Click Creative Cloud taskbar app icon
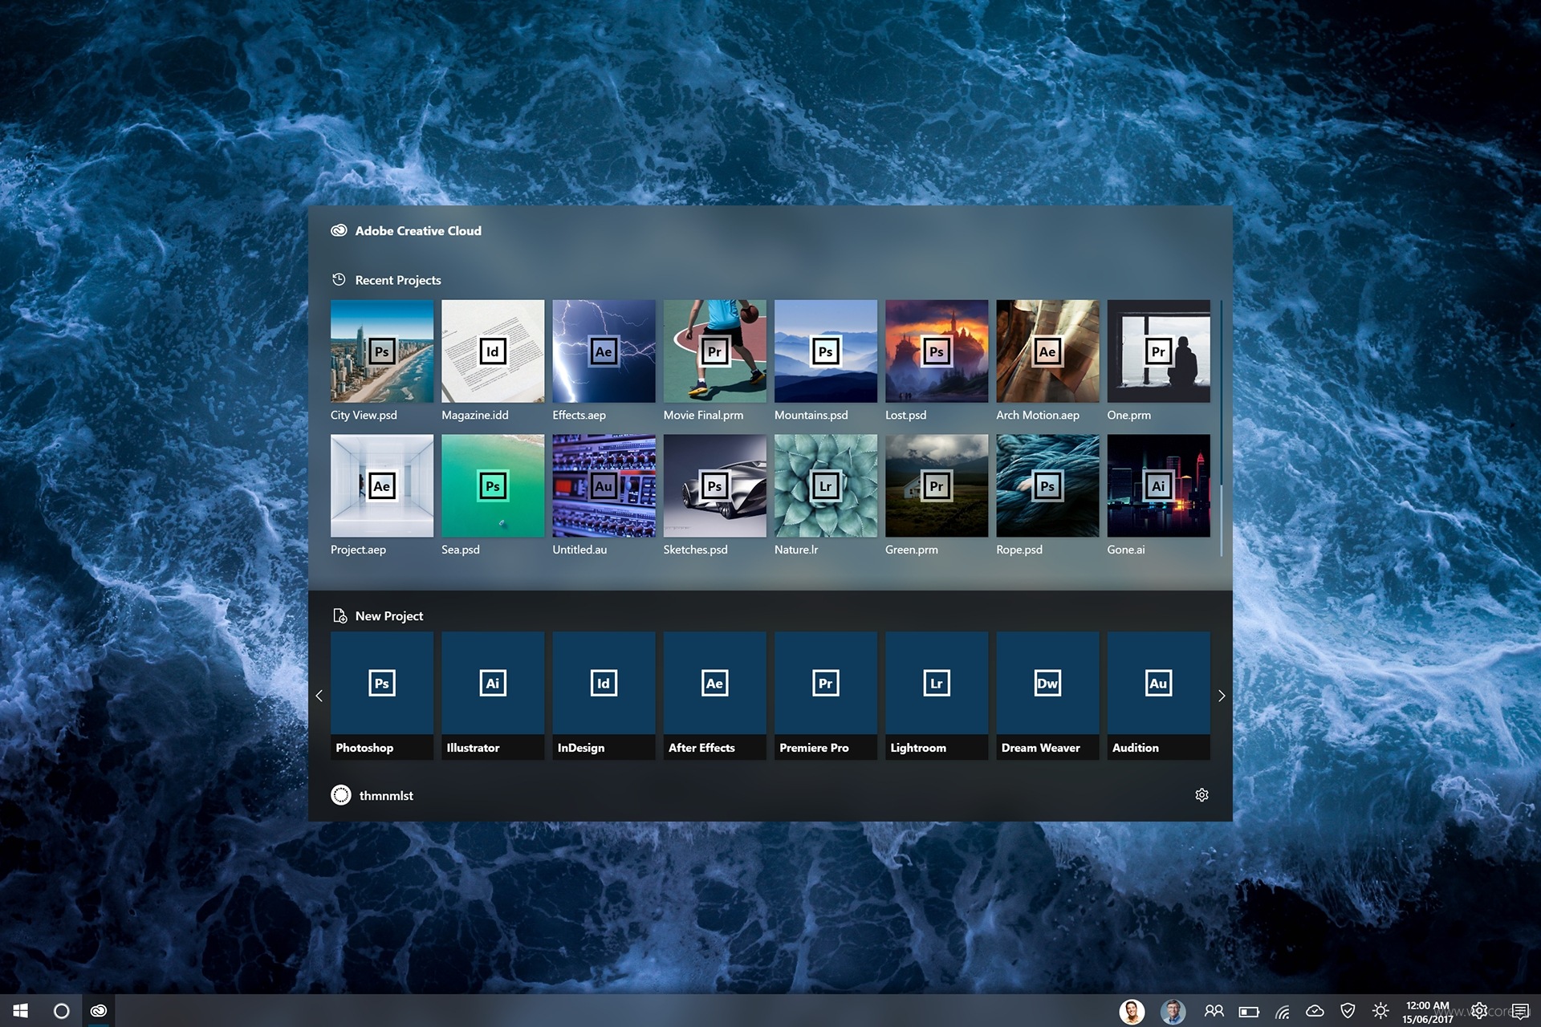Image resolution: width=1541 pixels, height=1027 pixels. [99, 1011]
